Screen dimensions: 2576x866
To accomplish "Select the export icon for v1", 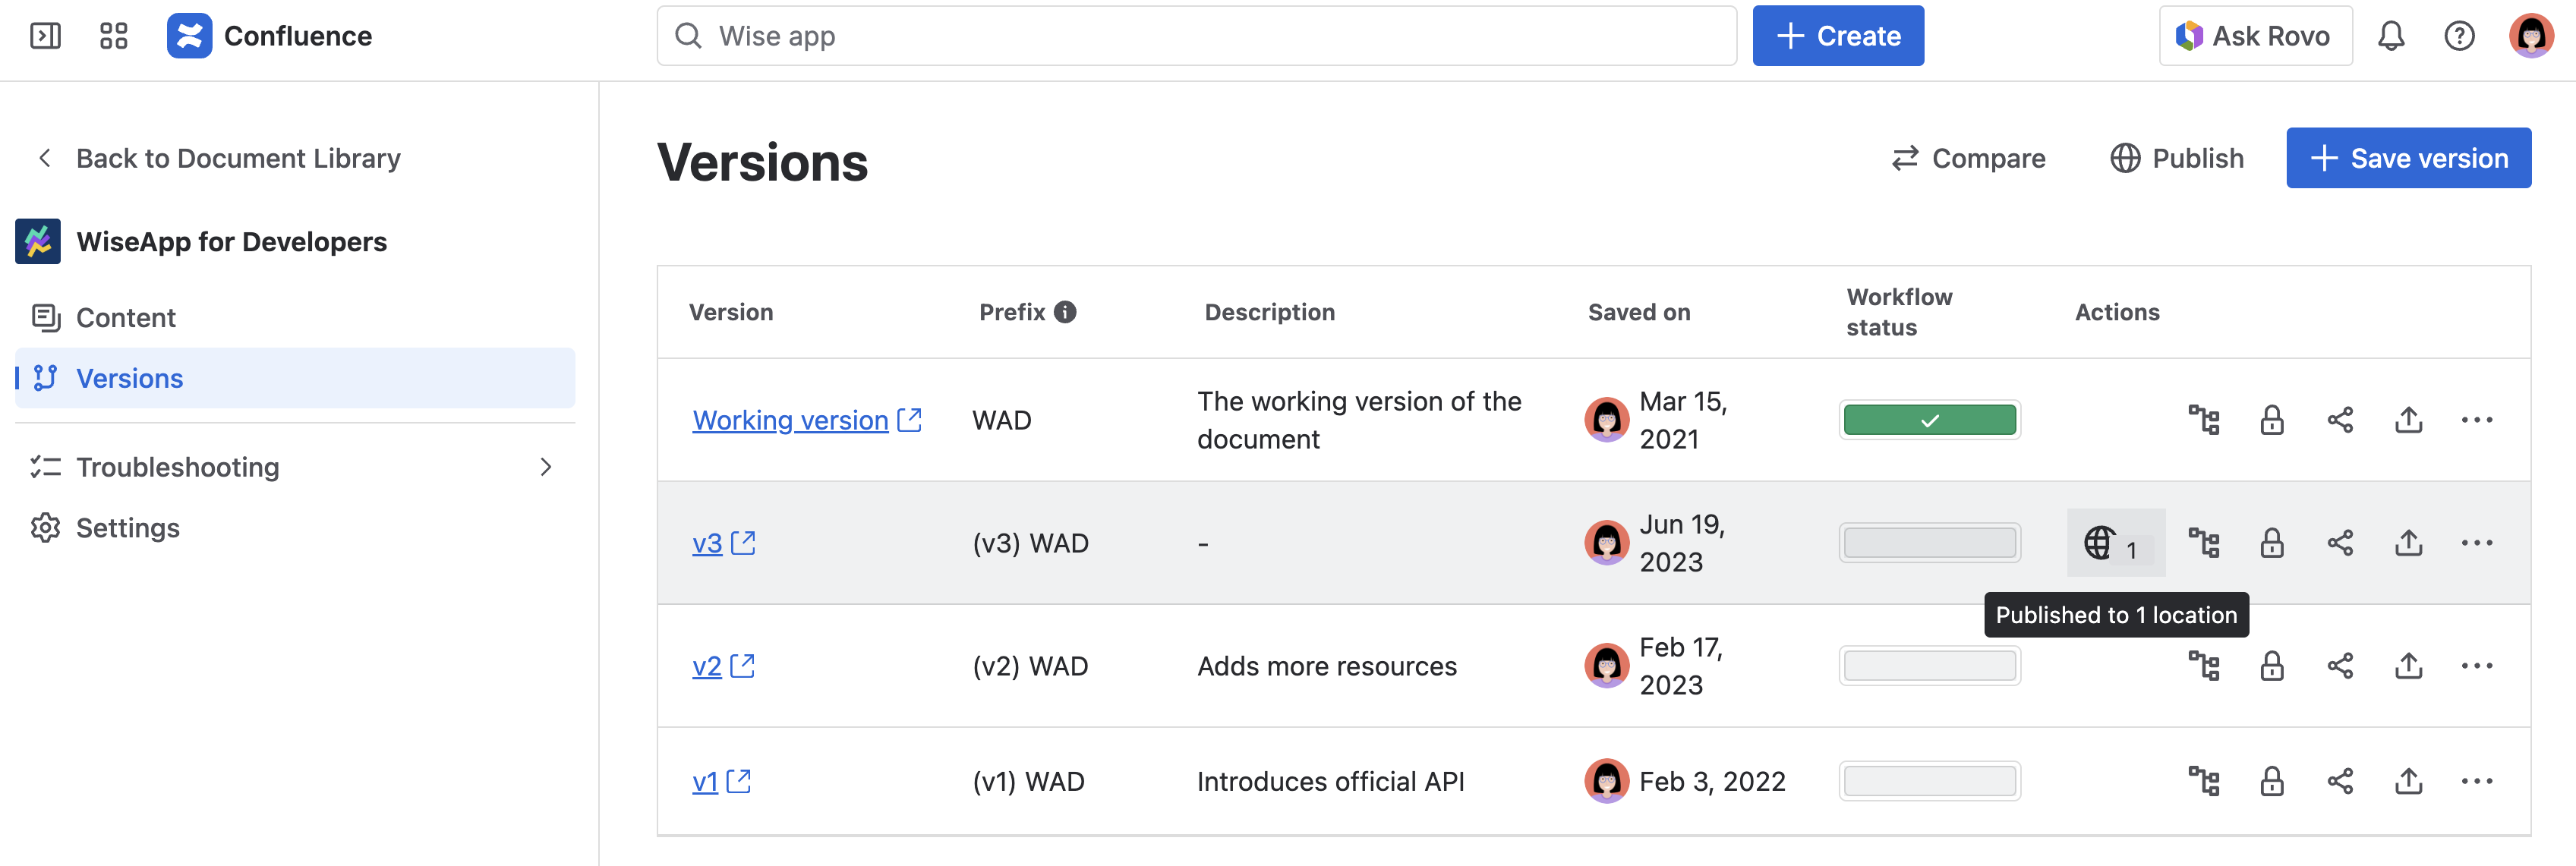I will tap(2408, 781).
